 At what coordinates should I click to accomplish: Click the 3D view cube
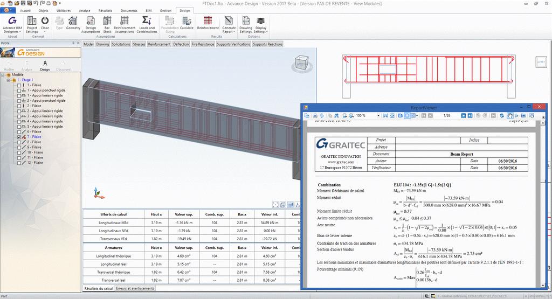[x=302, y=62]
